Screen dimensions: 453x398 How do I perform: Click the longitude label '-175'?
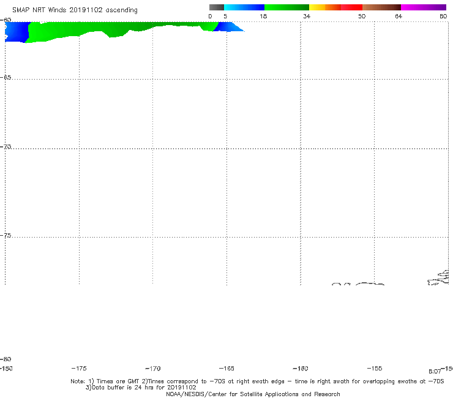click(79, 369)
